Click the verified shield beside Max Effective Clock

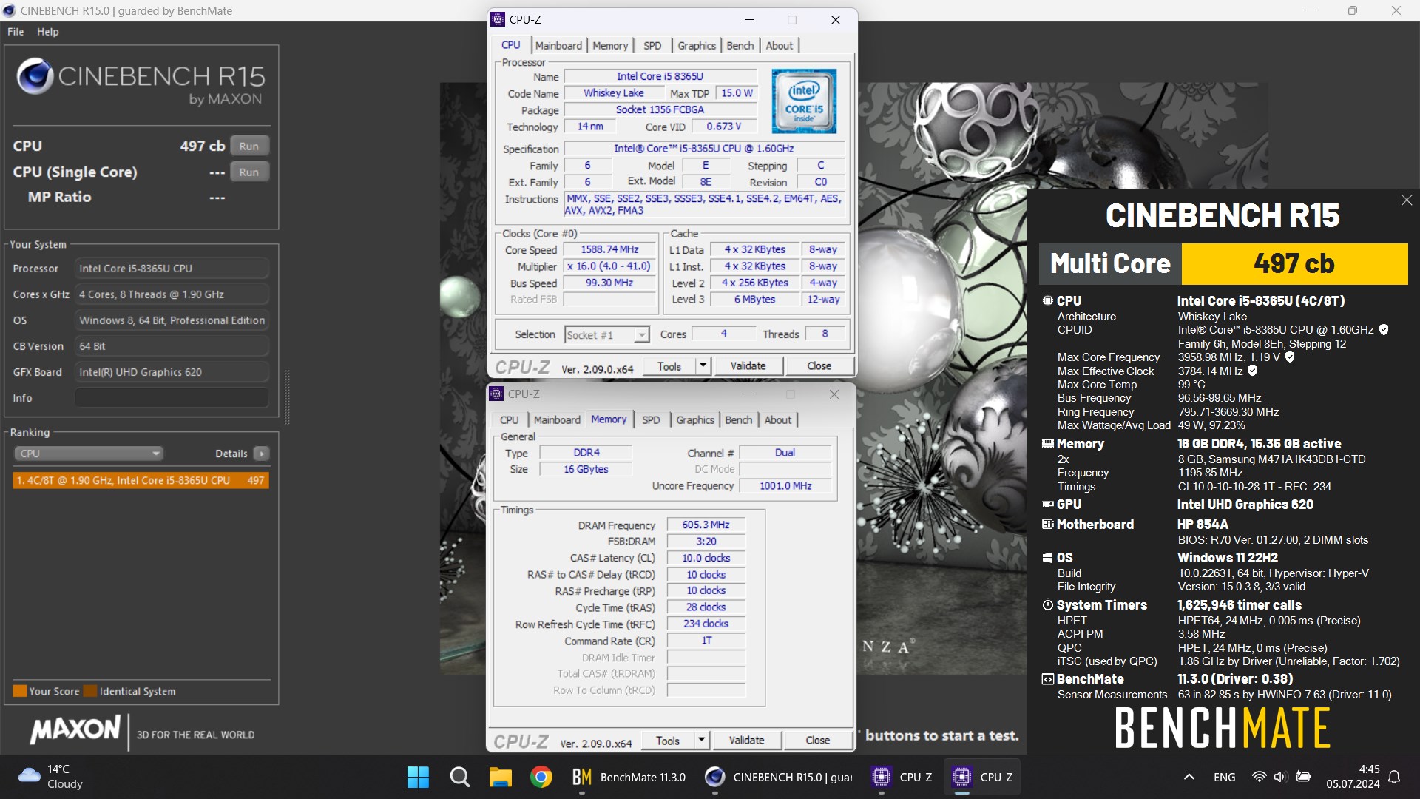point(1253,371)
